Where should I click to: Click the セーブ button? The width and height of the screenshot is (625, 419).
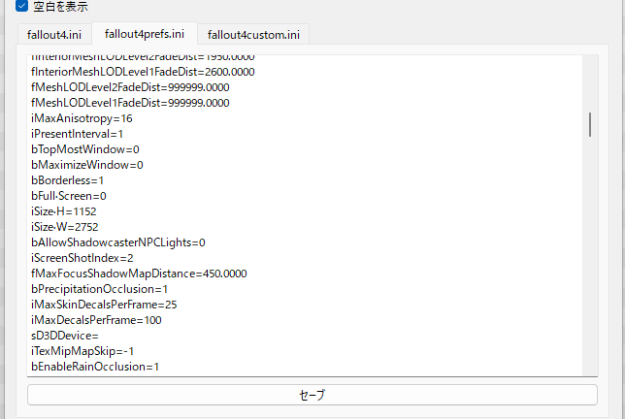point(312,395)
